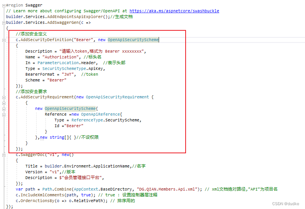Collapse the brace block under AddSecurityRequirement
Image resolution: width=305 pixels, height=209 pixels.
[x=4, y=103]
